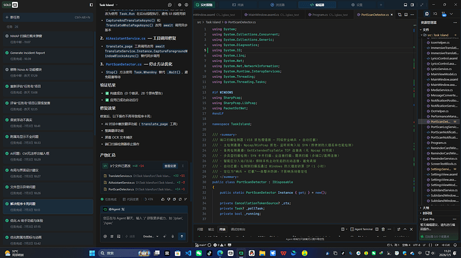
Task: Select MediaService.cs in the file tree
Action: 442,90
